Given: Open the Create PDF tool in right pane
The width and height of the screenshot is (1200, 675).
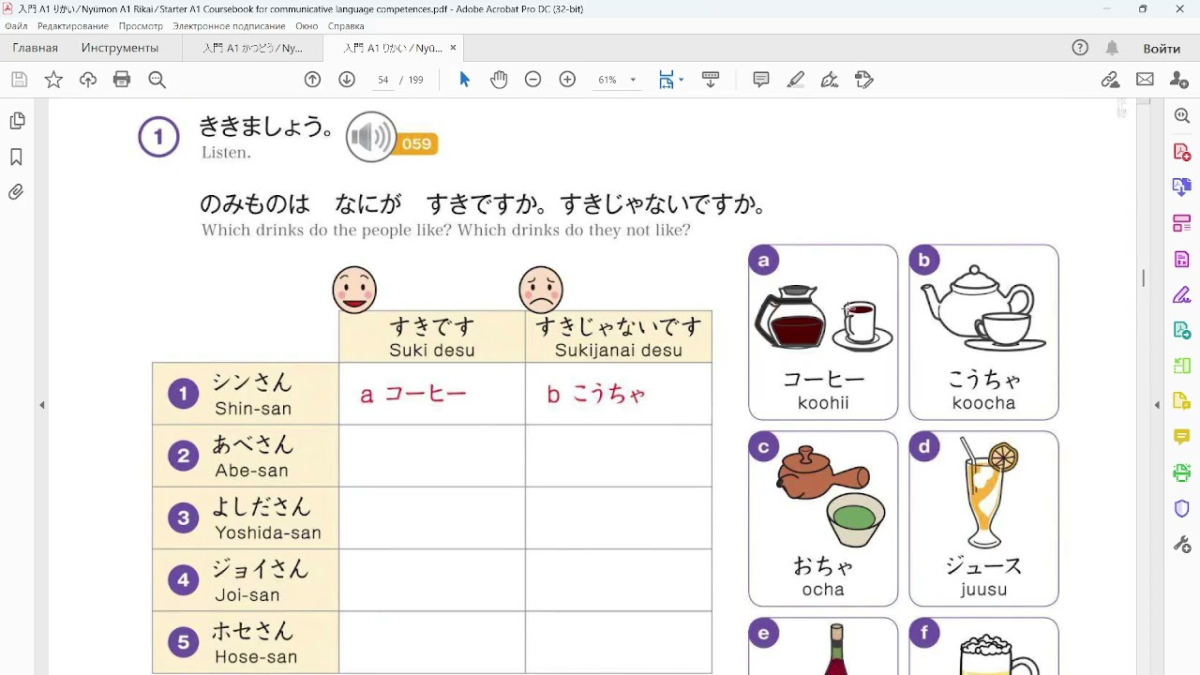Looking at the screenshot, I should click(1181, 152).
